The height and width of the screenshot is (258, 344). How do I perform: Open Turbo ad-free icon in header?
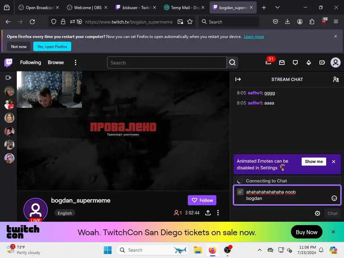click(322, 63)
